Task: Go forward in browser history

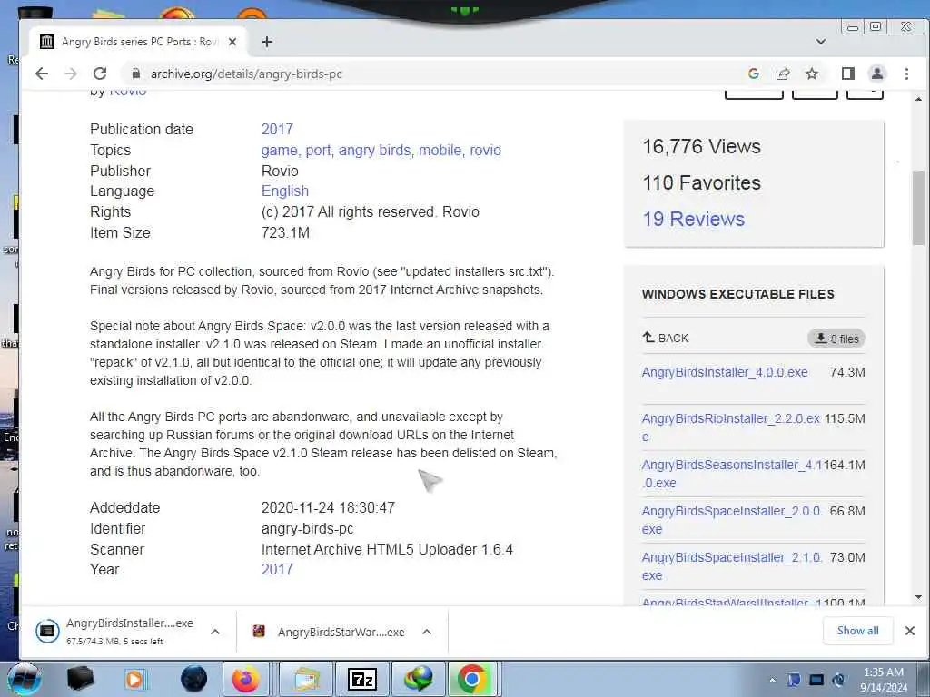Action: click(71, 74)
